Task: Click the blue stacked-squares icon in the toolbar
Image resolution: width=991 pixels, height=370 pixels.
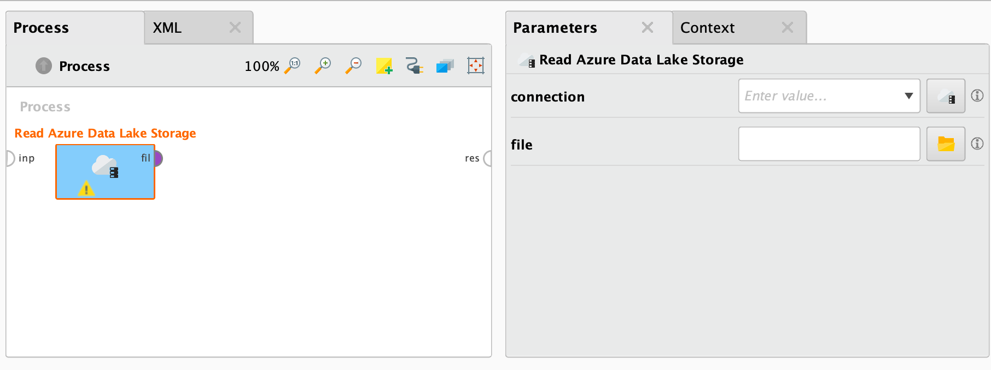Action: pos(445,66)
